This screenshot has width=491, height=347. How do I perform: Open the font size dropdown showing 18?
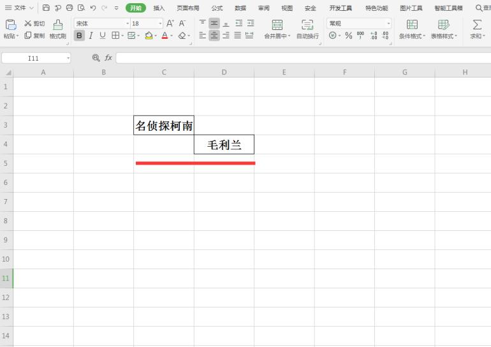tap(160, 24)
